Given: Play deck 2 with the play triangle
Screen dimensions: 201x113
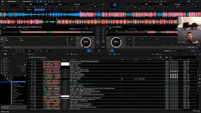Looking at the screenshot, I should click(108, 46).
